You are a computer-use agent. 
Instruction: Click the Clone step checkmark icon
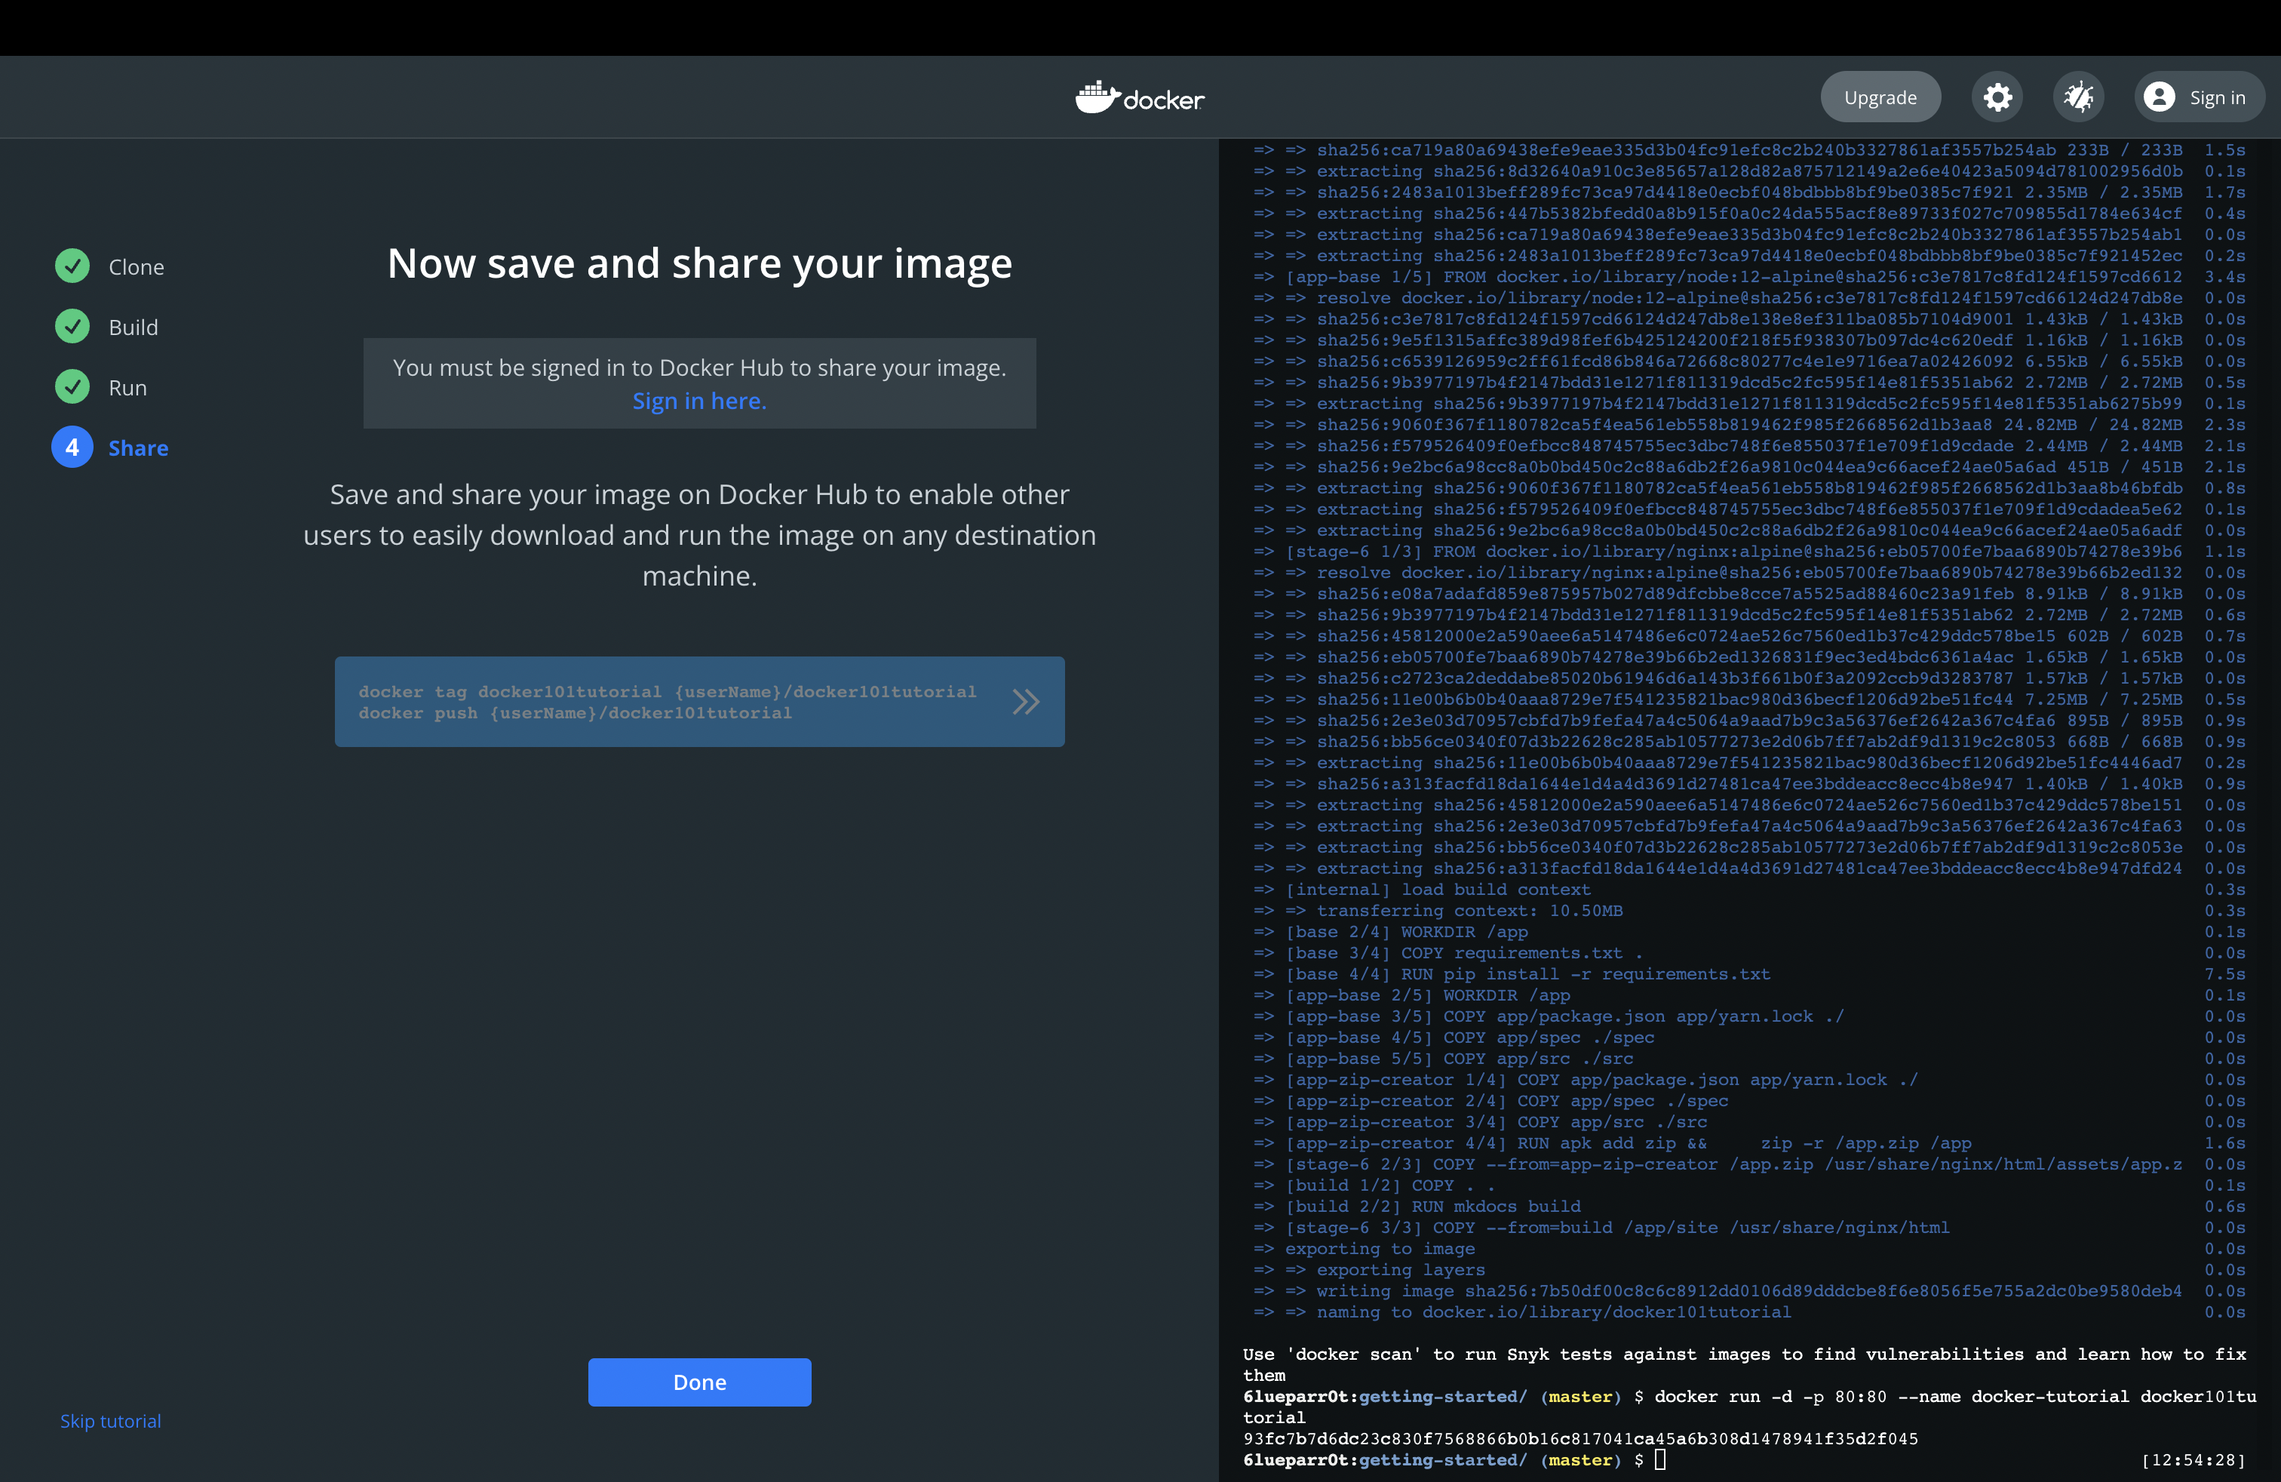coord(72,266)
